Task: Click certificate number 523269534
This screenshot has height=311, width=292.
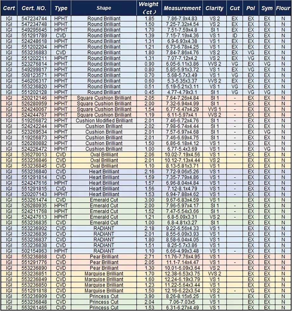Action: 34,132
